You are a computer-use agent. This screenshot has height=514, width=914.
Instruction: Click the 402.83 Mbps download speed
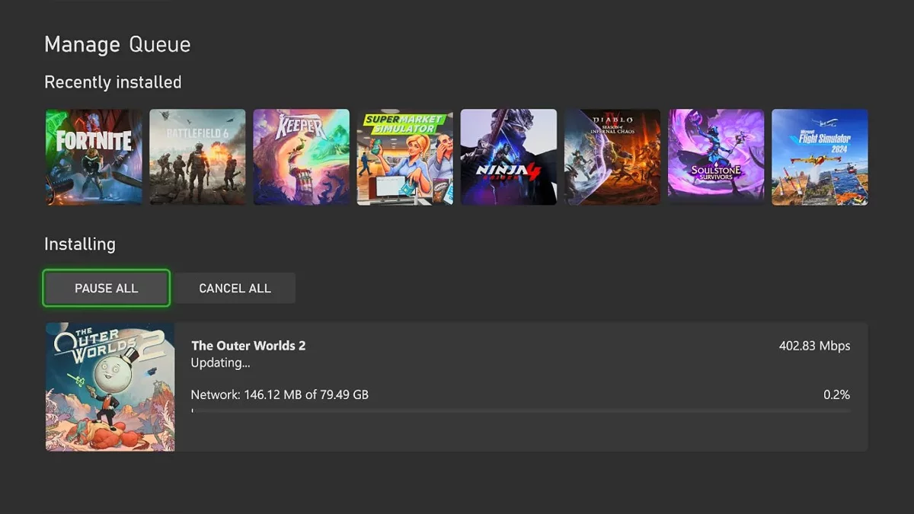(x=814, y=346)
